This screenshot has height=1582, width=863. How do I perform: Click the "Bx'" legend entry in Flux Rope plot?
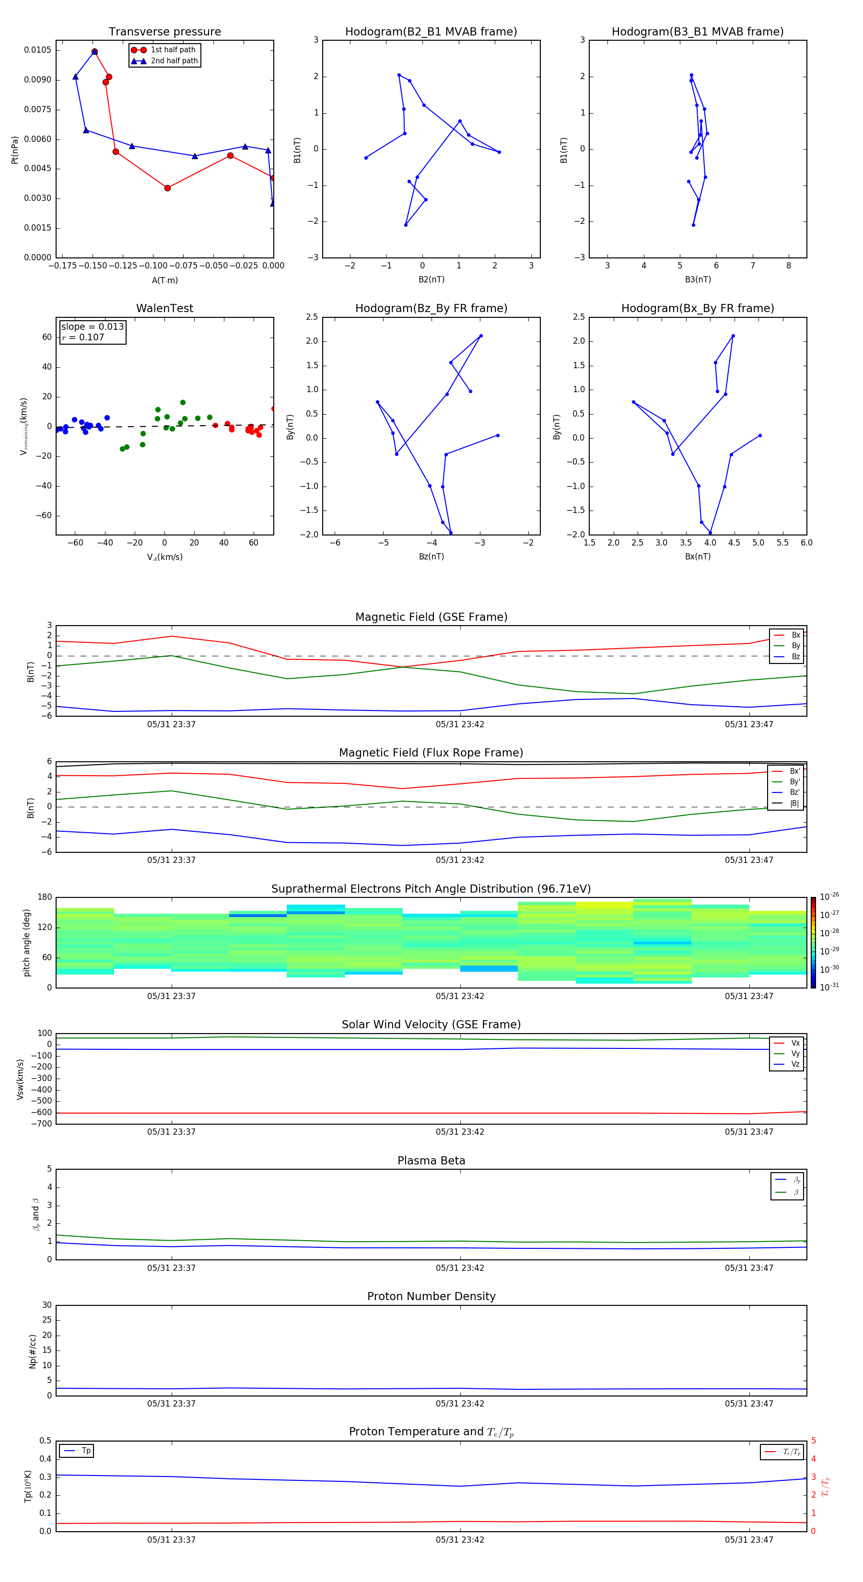(x=786, y=771)
